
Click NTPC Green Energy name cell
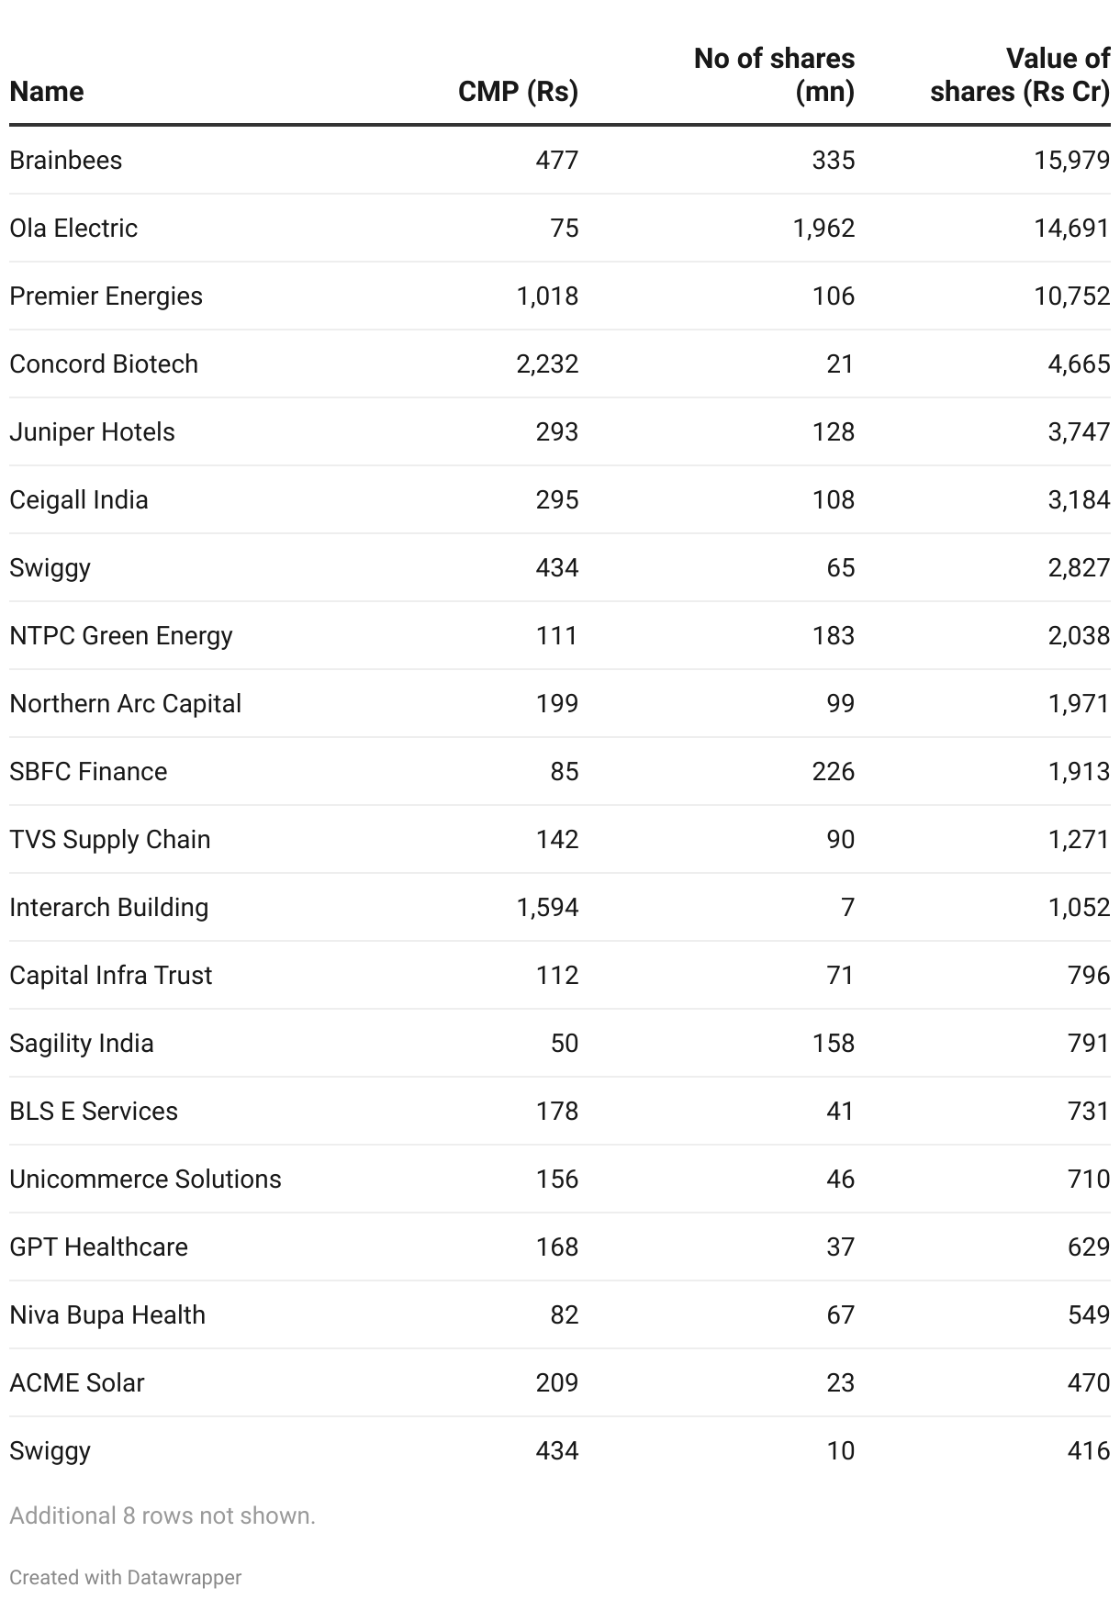[x=121, y=636]
